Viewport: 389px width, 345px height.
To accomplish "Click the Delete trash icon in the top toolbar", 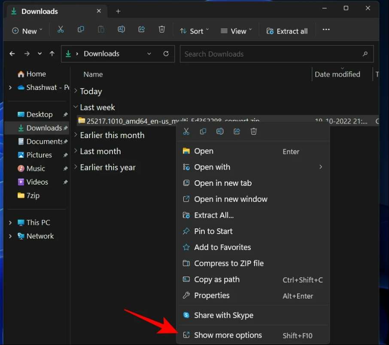I will 162,30.
